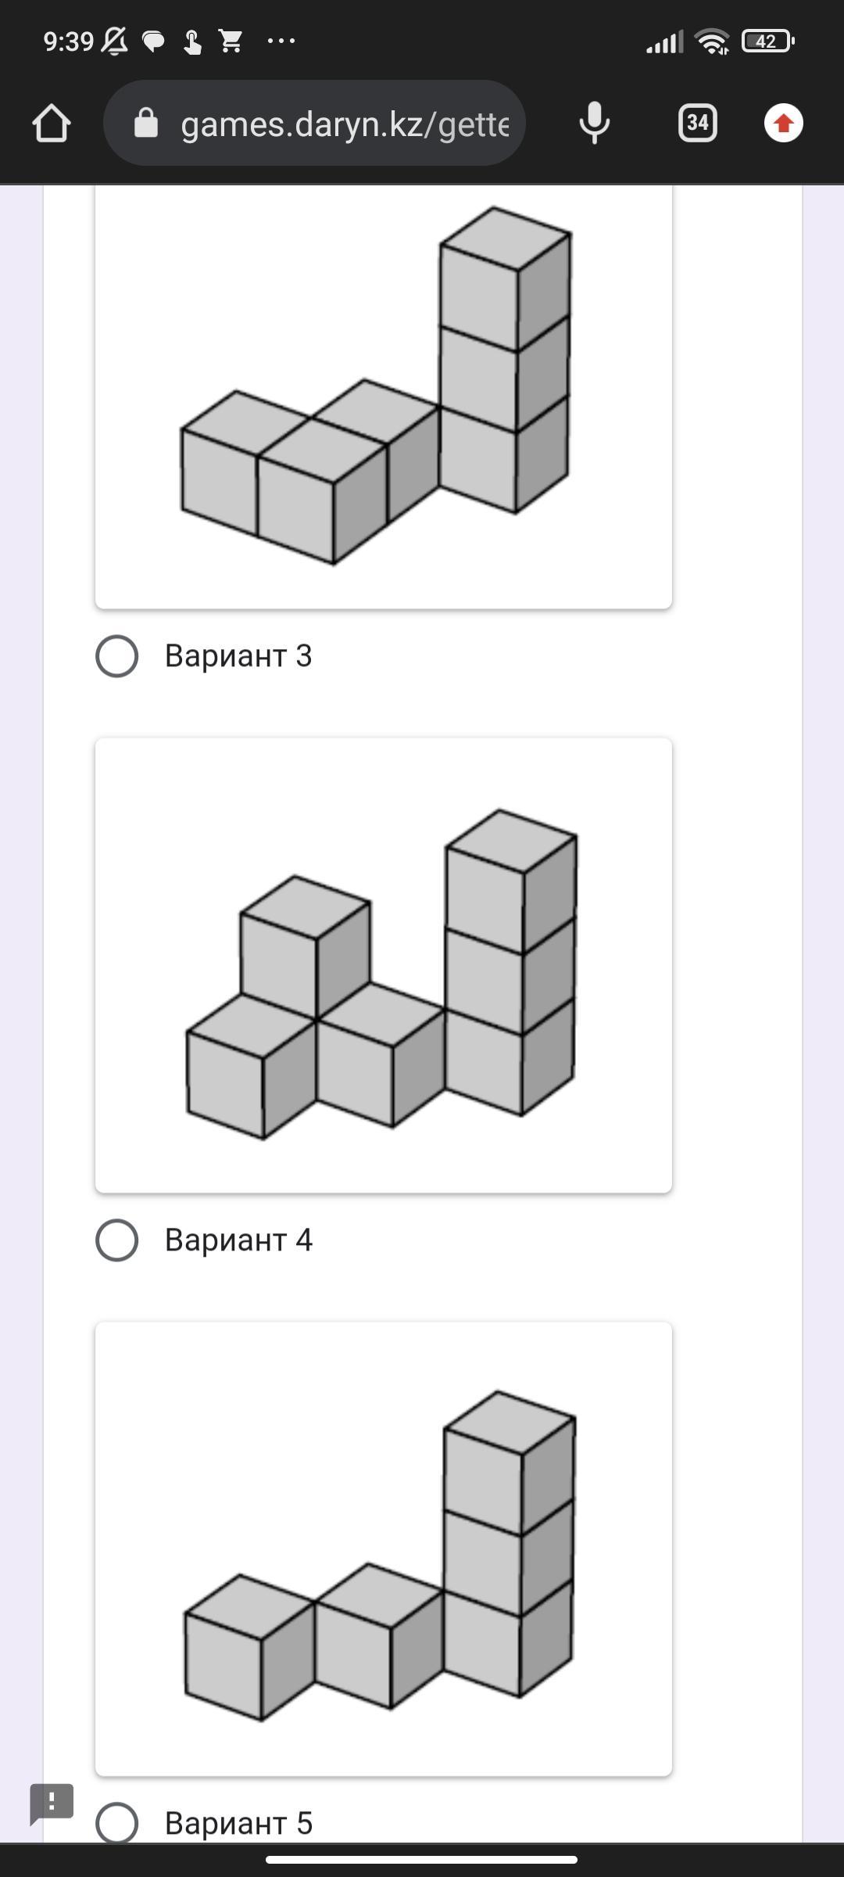This screenshot has width=844, height=1877.
Task: Open the tab switcher showing 34
Action: click(698, 123)
